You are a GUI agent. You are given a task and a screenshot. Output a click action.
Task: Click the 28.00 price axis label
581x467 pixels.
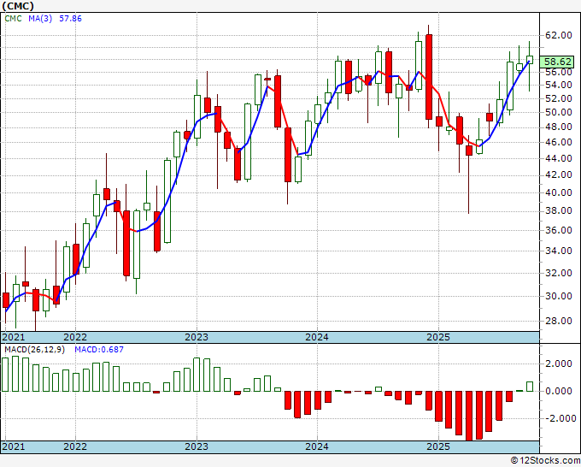pos(559,321)
